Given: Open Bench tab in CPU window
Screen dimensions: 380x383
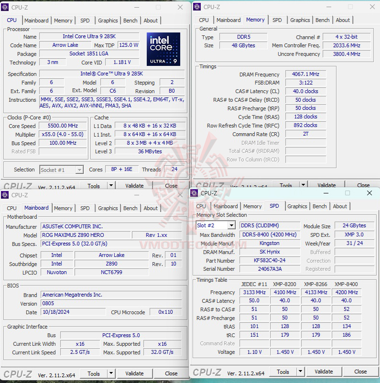Looking at the screenshot, I should click(130, 21).
